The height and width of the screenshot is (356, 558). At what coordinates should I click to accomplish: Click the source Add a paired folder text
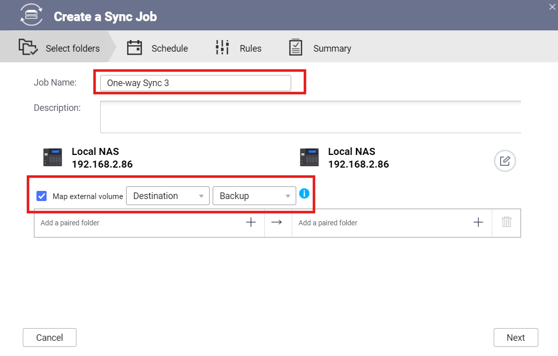(70, 223)
